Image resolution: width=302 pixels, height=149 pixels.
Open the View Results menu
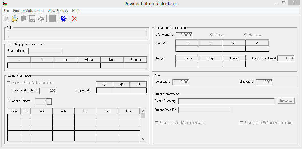click(58, 10)
